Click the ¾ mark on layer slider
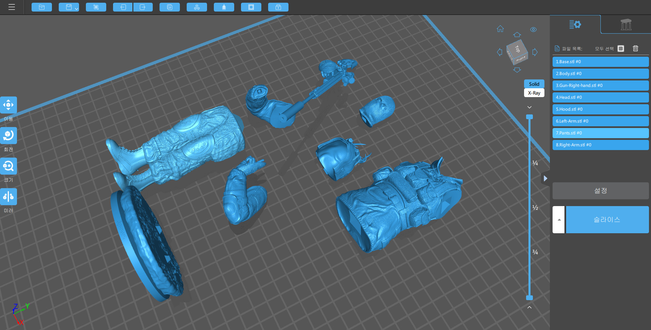Image resolution: width=651 pixels, height=330 pixels. click(535, 252)
